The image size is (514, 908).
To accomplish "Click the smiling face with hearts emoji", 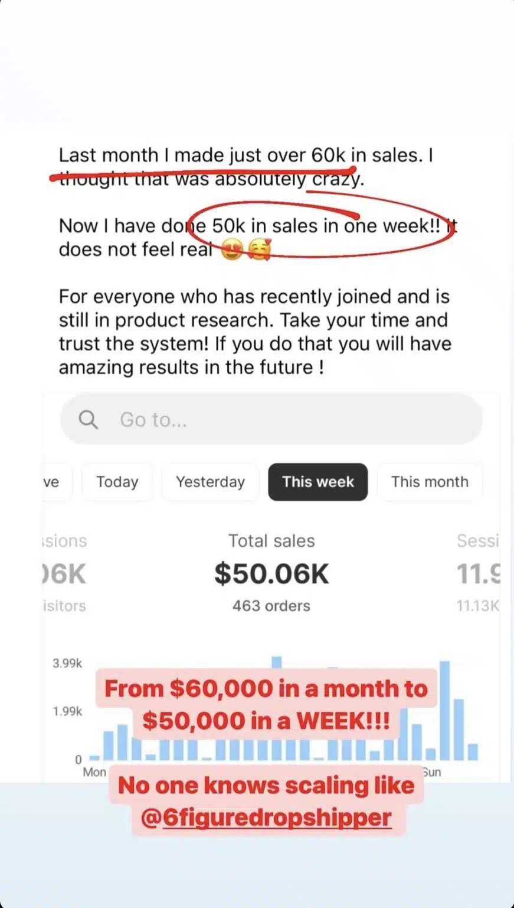I will pyautogui.click(x=259, y=251).
